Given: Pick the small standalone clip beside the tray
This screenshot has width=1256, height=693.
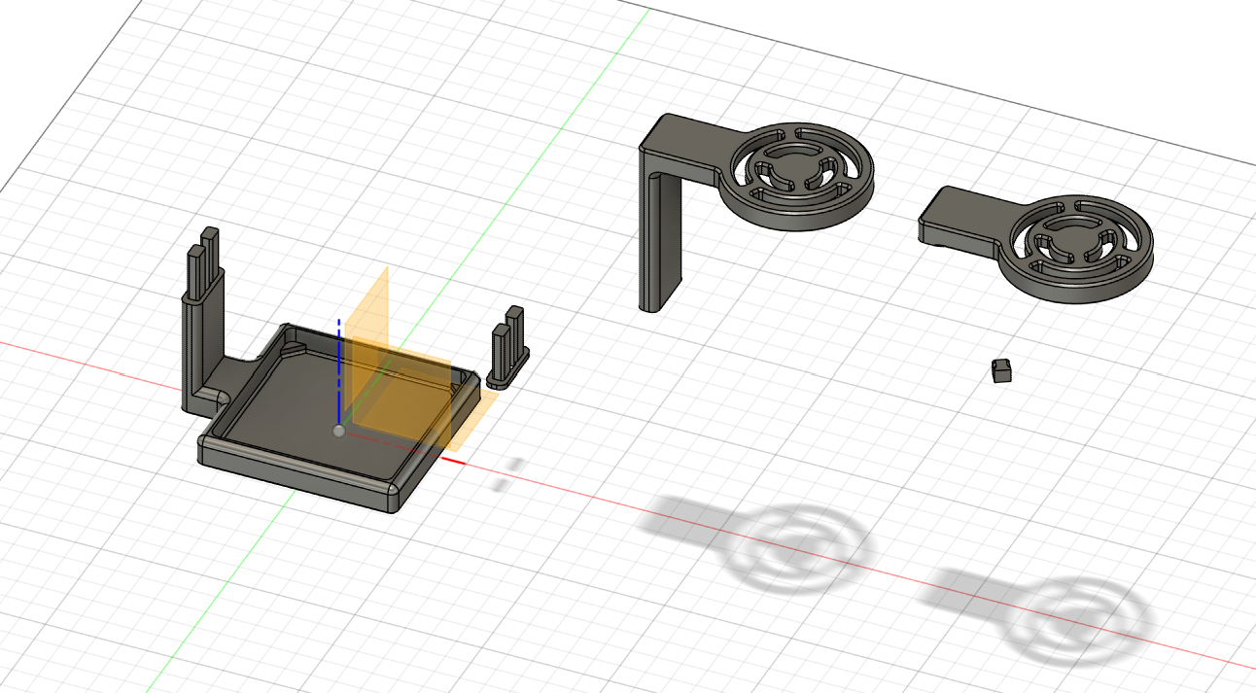Looking at the screenshot, I should pyautogui.click(x=509, y=351).
